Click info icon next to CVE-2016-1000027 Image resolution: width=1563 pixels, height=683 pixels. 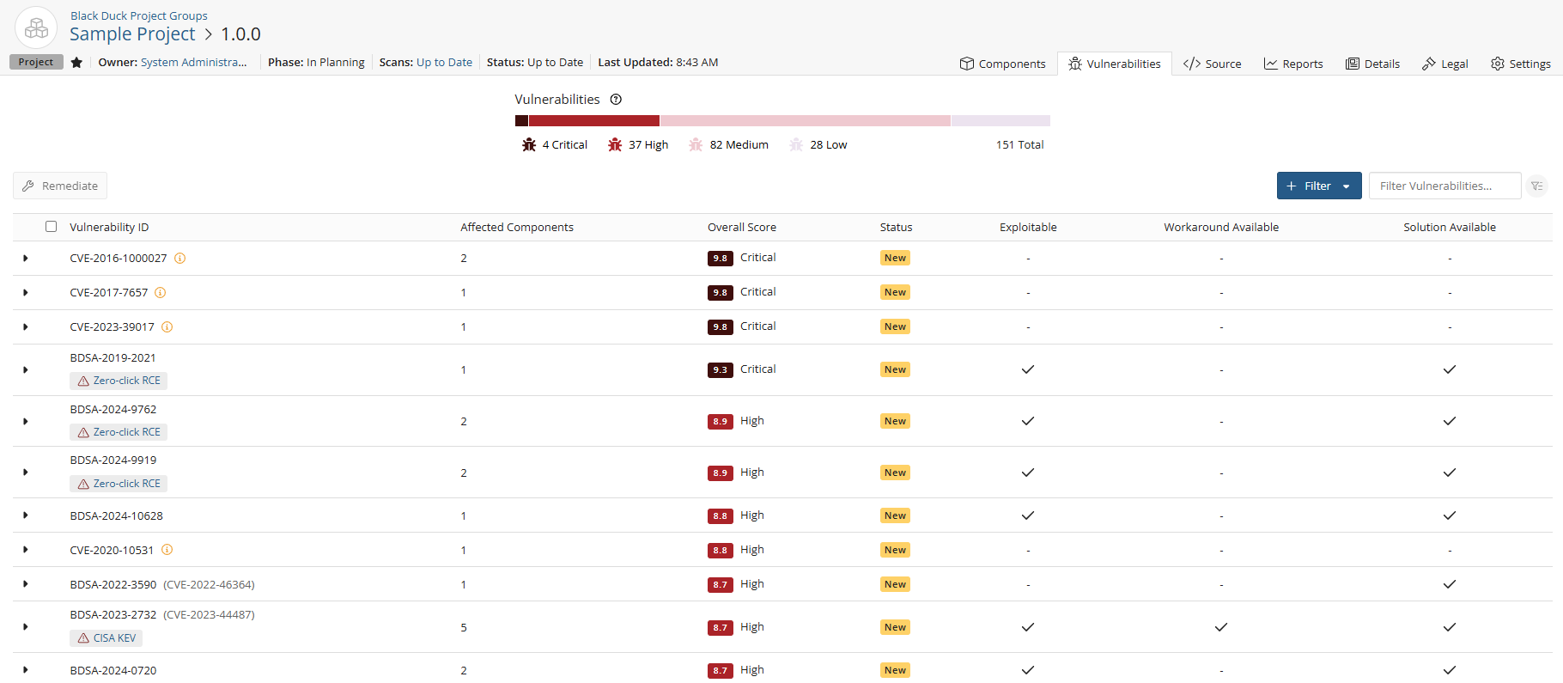coord(180,259)
